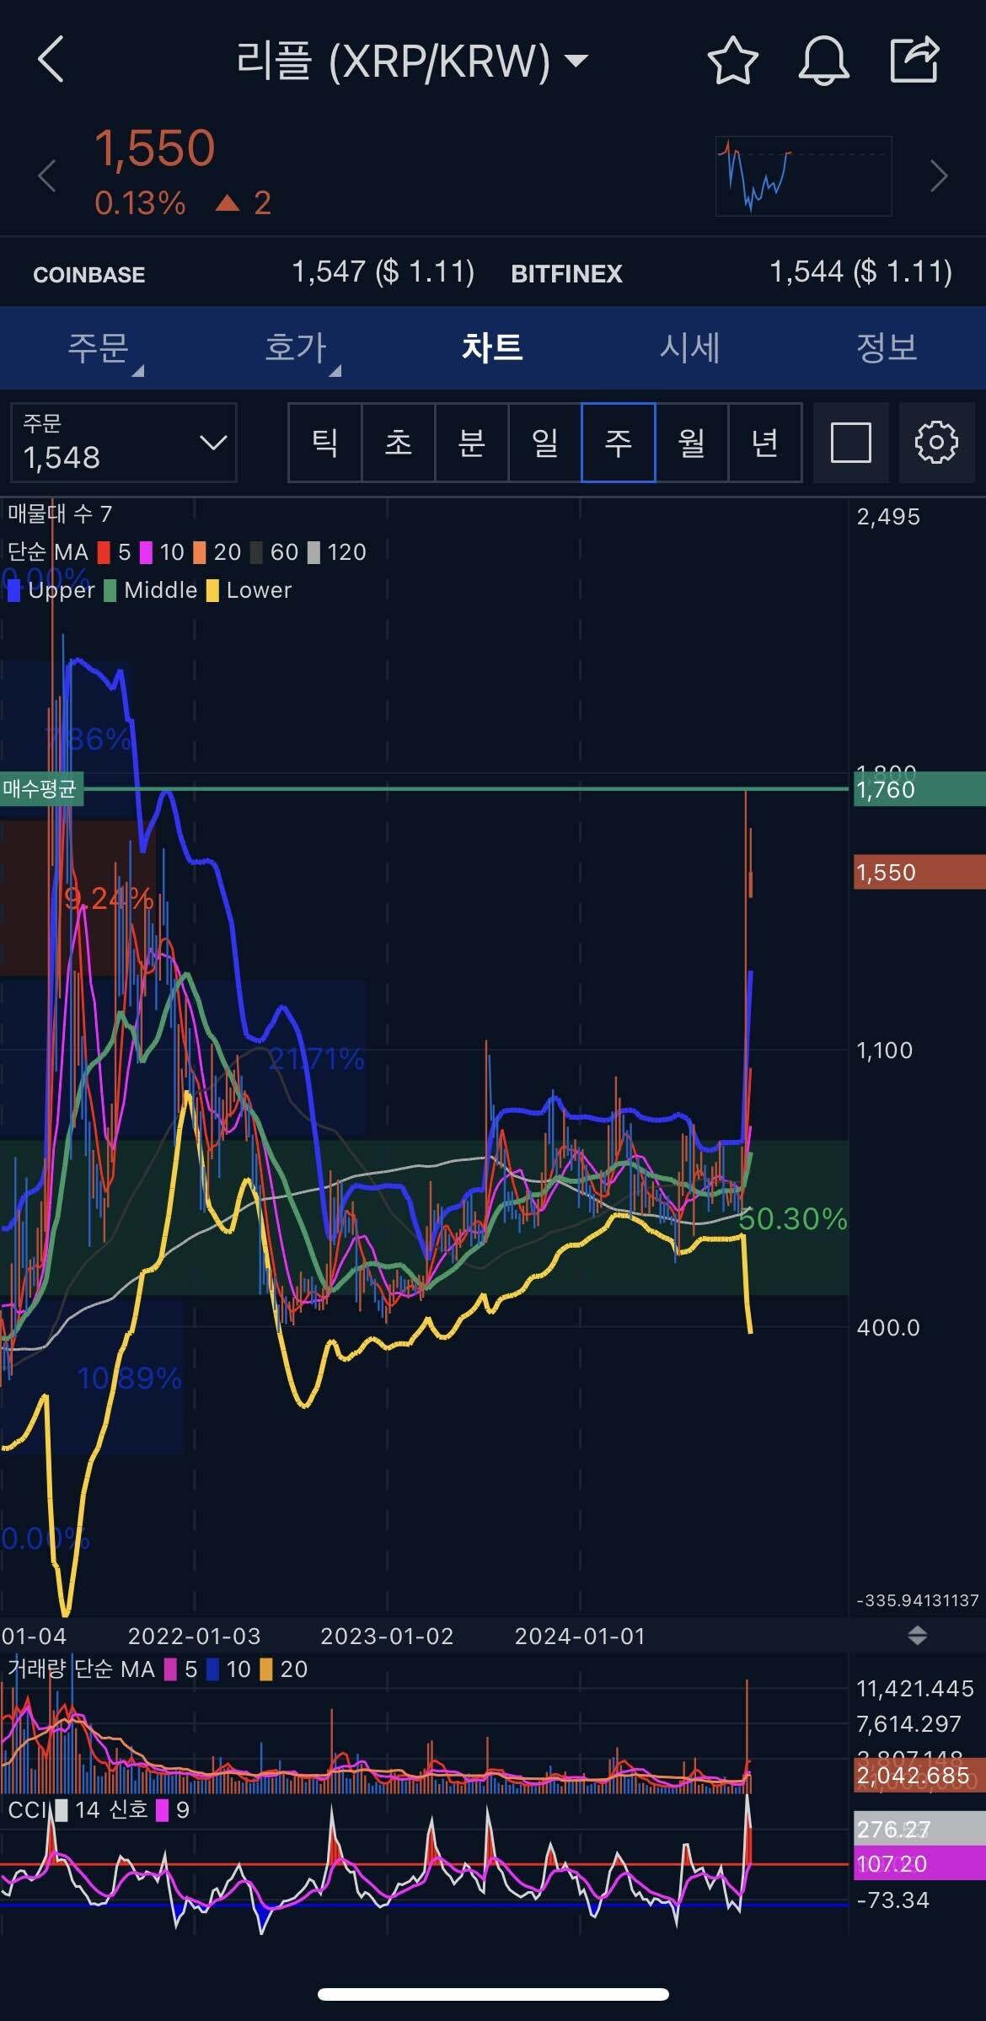Tap the back arrow icon

pyautogui.click(x=51, y=60)
